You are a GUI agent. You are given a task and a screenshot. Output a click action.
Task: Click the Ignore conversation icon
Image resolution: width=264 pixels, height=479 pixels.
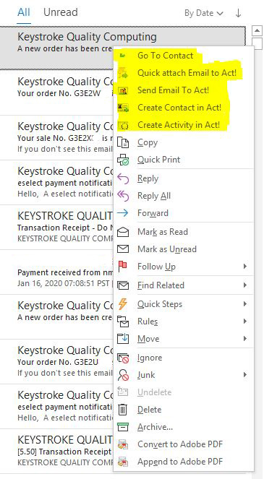pos(123,358)
